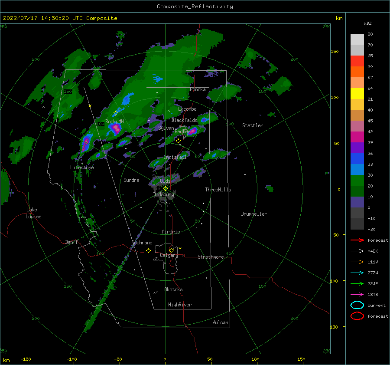Click the cyan 27ZW arrow icon

[357, 273]
